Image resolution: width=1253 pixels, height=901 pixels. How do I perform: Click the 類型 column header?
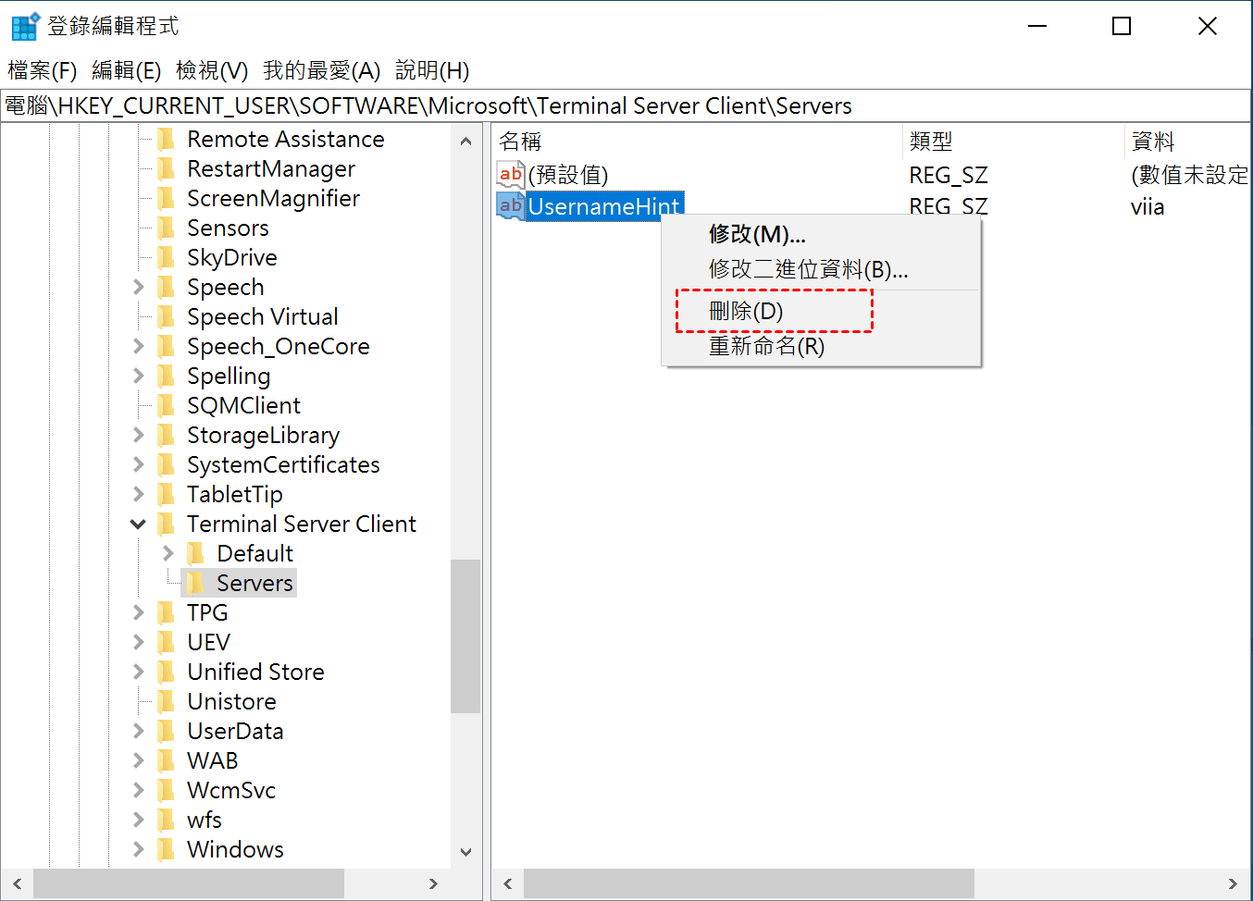[x=1013, y=141]
